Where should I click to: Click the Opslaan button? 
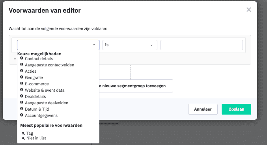[236, 109]
